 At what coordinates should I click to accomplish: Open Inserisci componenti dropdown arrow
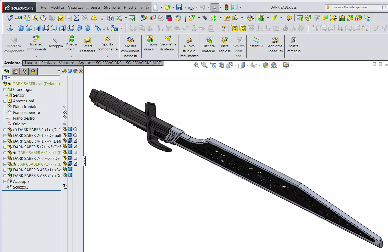coord(36,56)
